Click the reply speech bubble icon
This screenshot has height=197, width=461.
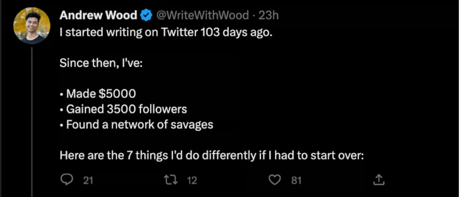click(67, 180)
